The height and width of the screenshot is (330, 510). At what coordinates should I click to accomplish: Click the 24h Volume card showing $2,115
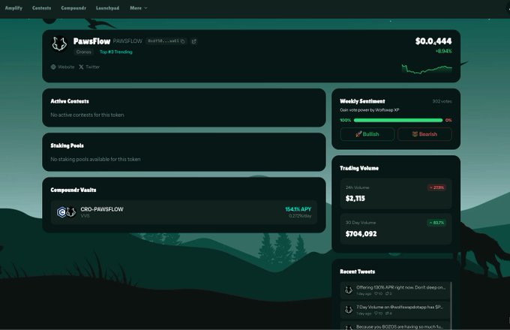(396, 193)
